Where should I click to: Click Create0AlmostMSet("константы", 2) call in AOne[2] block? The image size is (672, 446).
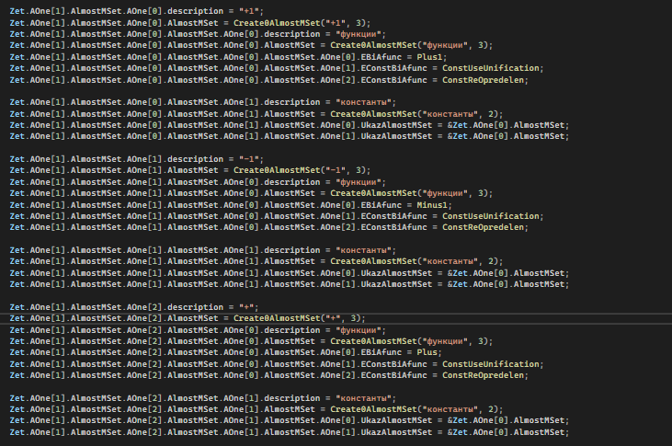(414, 409)
